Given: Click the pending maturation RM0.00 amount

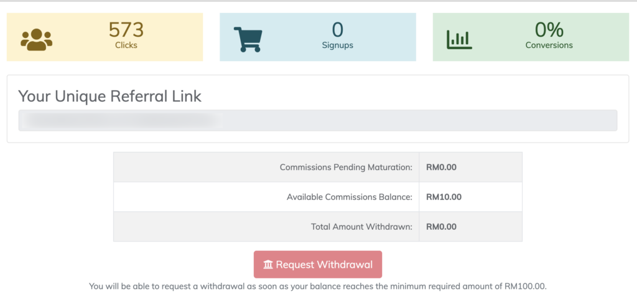Looking at the screenshot, I should pyautogui.click(x=441, y=167).
